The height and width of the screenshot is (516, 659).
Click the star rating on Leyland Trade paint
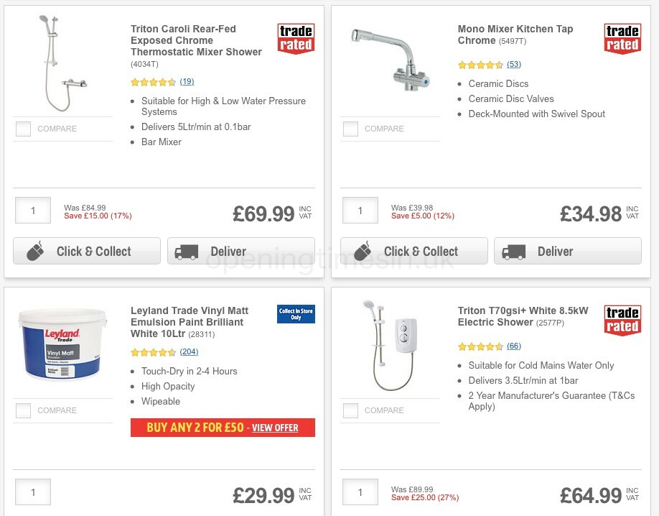153,352
